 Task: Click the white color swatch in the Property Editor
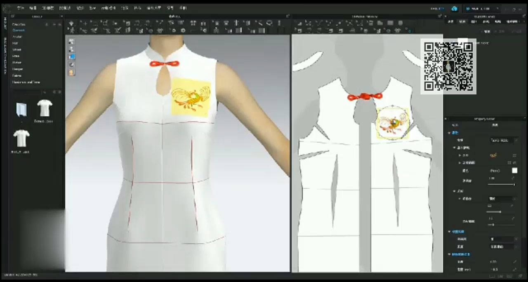pyautogui.click(x=515, y=170)
